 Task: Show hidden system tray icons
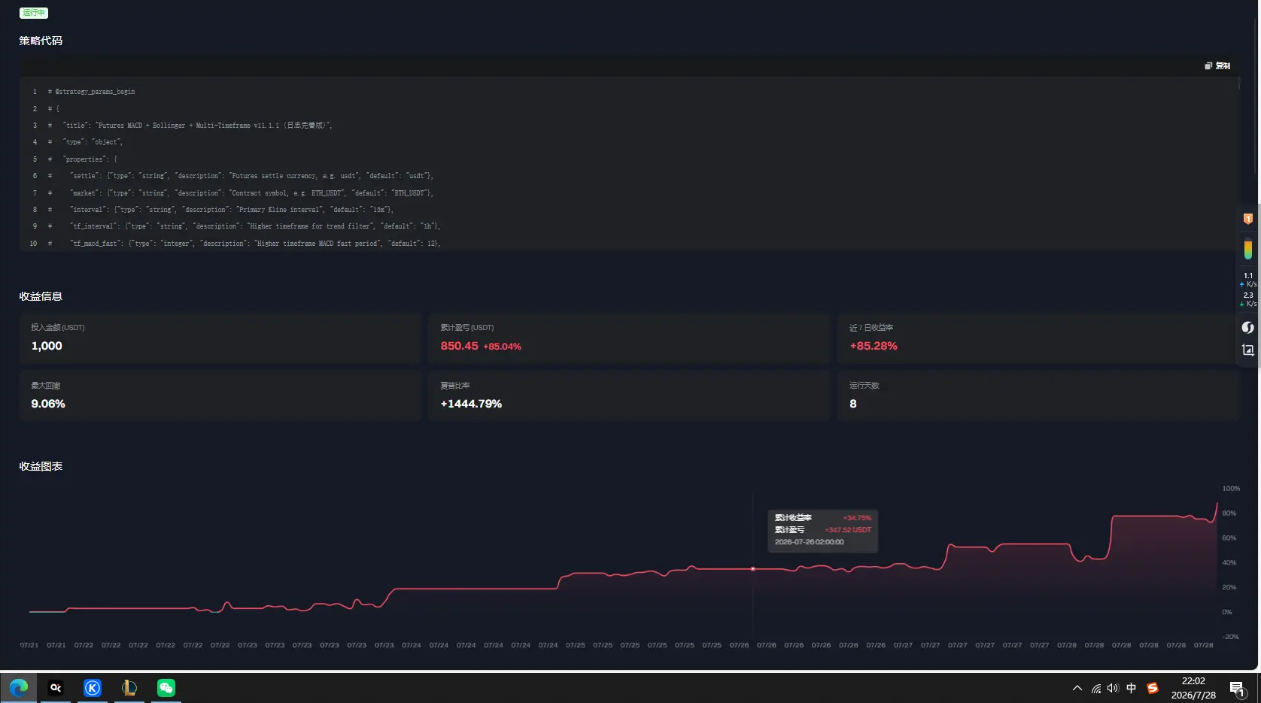point(1077,688)
